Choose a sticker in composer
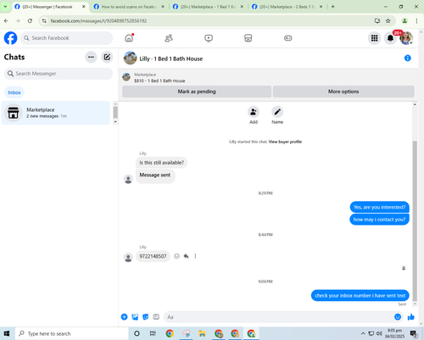The image size is (424, 340). (145, 317)
